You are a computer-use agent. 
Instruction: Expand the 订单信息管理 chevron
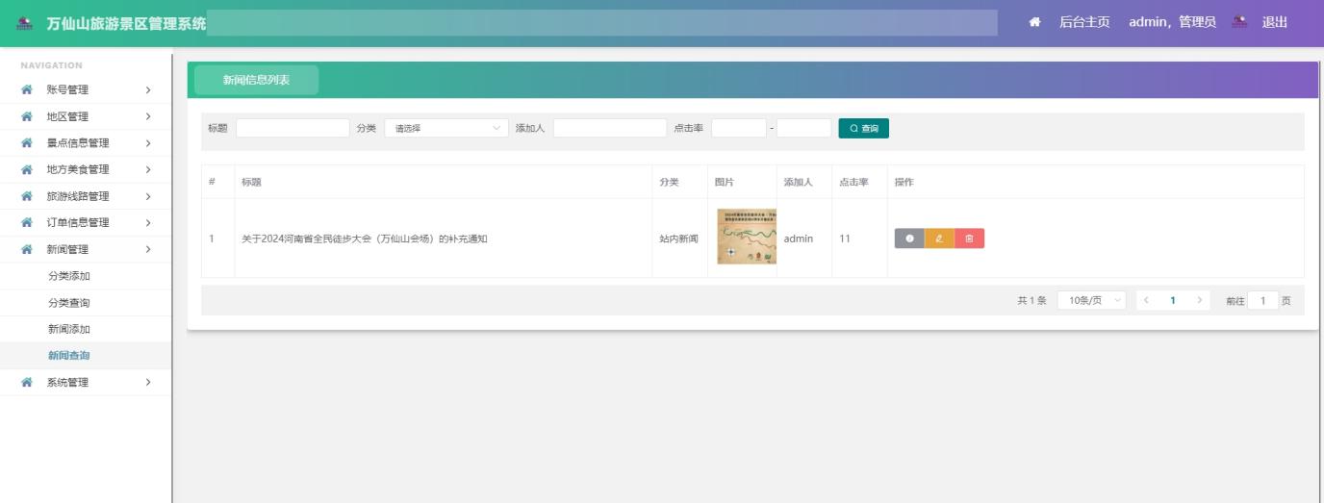[148, 223]
